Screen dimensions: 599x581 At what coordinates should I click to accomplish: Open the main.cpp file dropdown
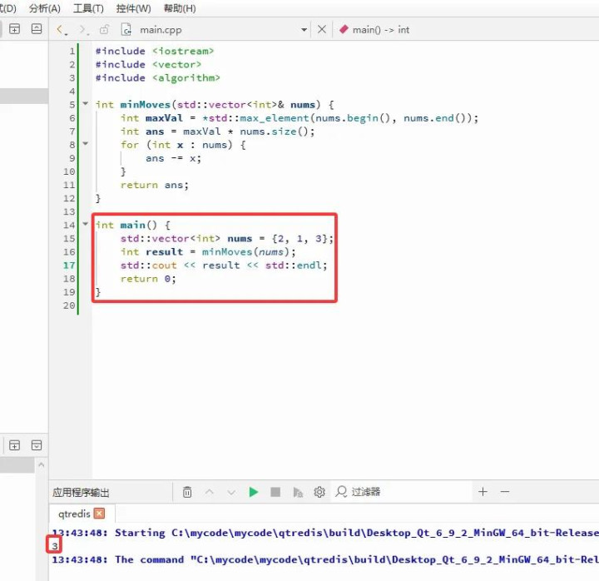(304, 30)
